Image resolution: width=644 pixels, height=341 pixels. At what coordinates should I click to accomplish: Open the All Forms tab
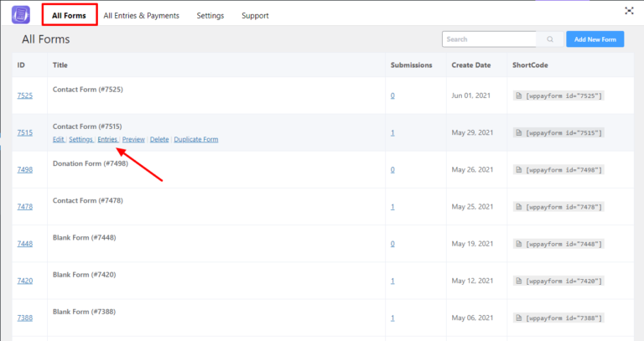click(69, 15)
